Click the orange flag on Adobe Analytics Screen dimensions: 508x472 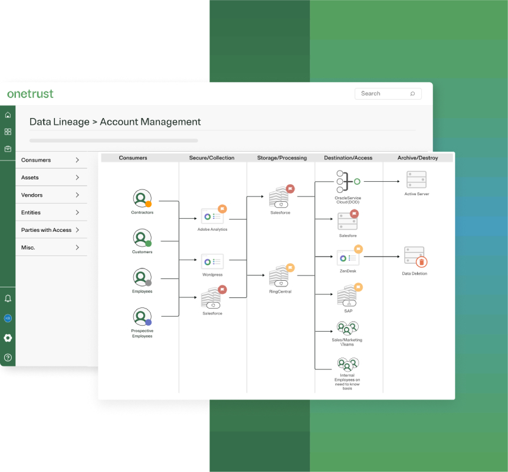point(222,209)
